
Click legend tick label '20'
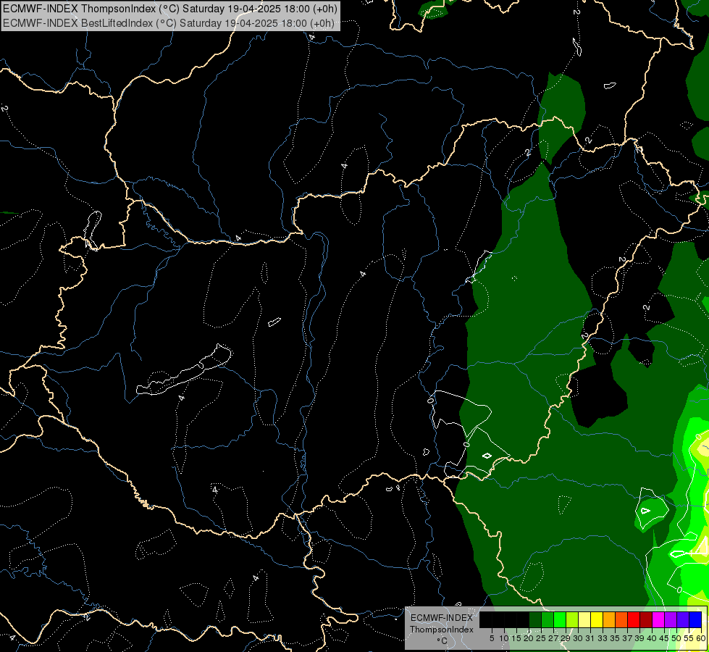pyautogui.click(x=529, y=638)
